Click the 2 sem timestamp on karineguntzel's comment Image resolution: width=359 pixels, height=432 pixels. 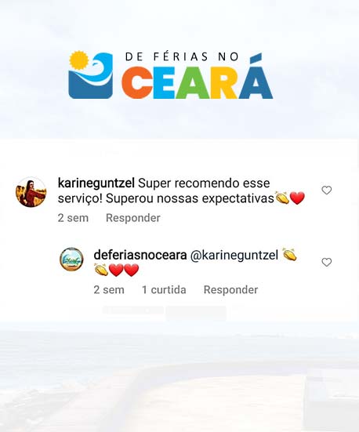73,218
